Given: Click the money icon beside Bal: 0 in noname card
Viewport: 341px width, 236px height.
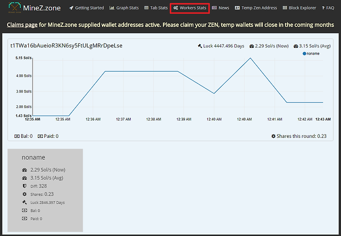Looking at the screenshot, I should point(24,210).
